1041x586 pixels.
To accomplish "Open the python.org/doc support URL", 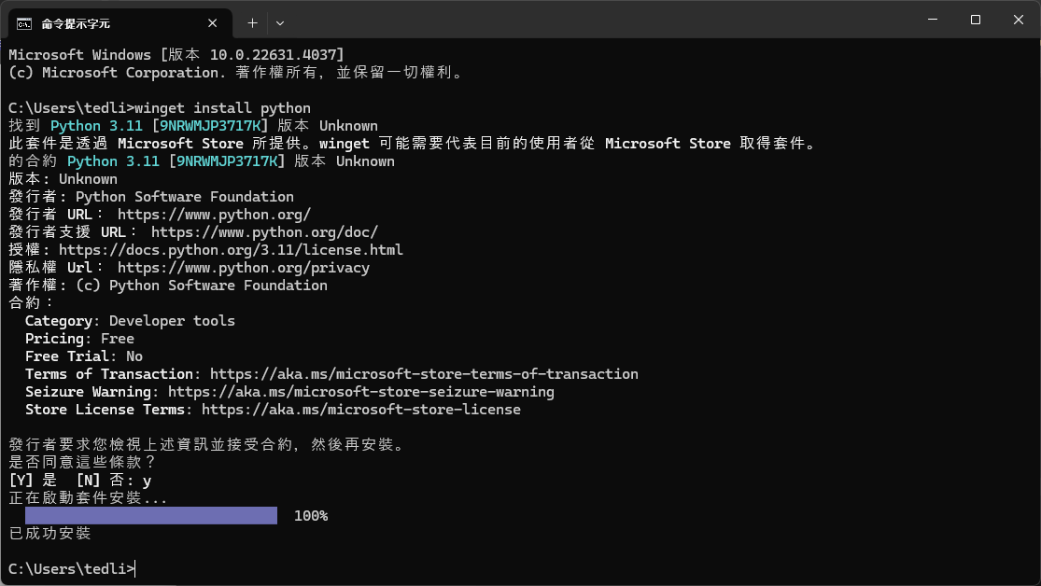I will (x=264, y=232).
